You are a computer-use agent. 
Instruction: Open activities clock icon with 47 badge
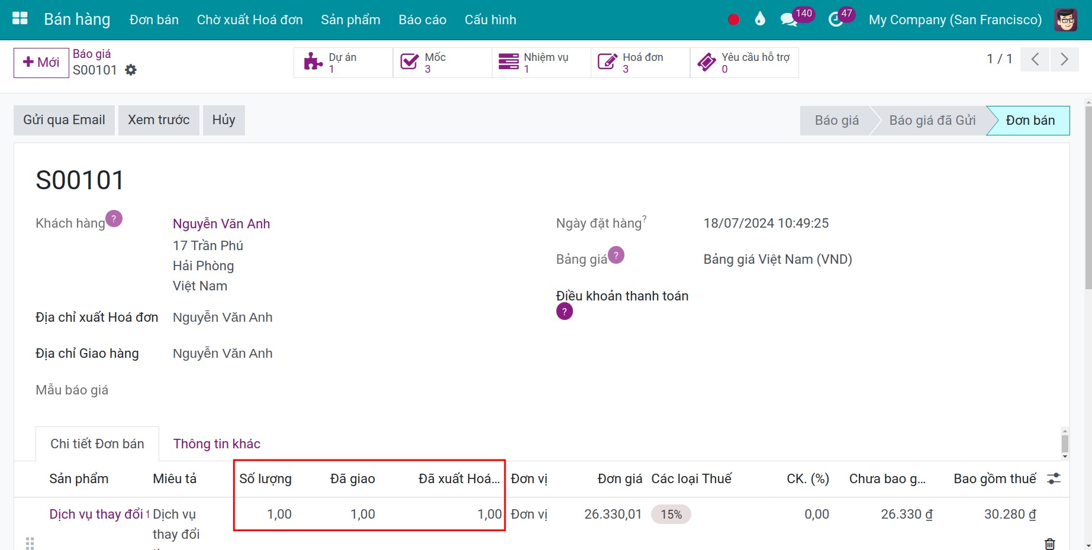(836, 20)
